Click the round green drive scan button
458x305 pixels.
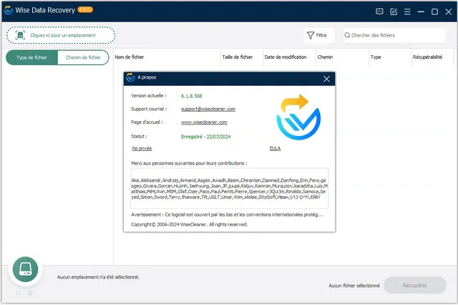coord(25,269)
